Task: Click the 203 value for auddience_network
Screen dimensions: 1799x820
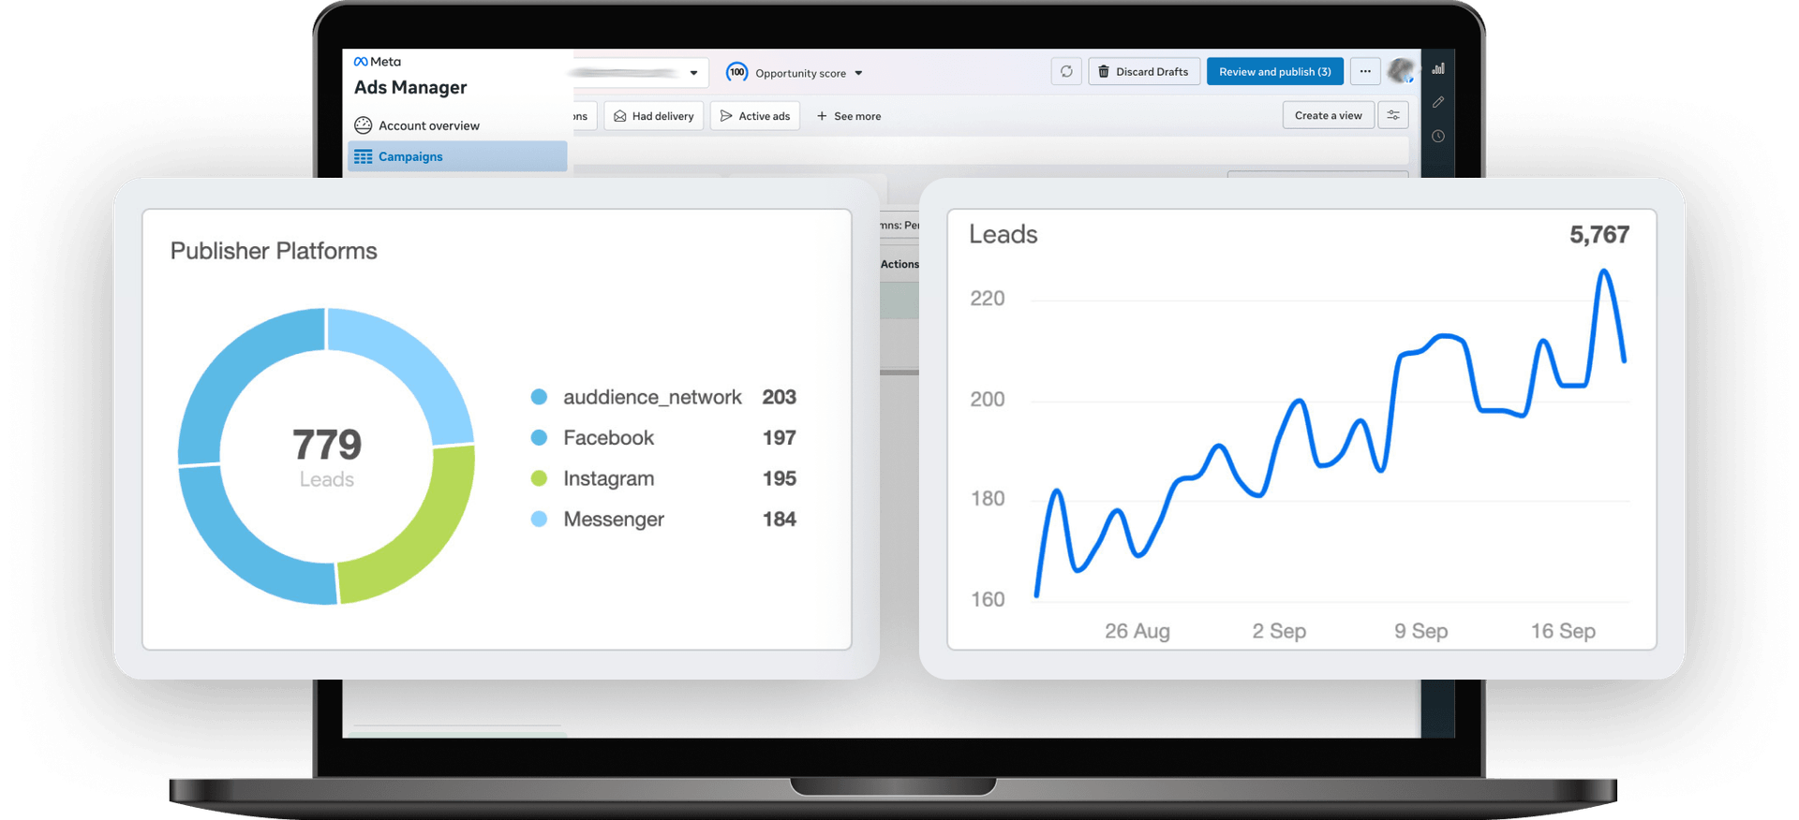Action: coord(780,397)
